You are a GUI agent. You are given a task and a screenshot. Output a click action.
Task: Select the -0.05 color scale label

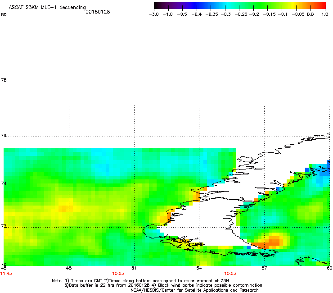298,14
